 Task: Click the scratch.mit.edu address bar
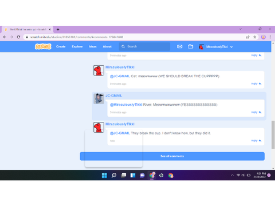pyautogui.click(x=133, y=37)
